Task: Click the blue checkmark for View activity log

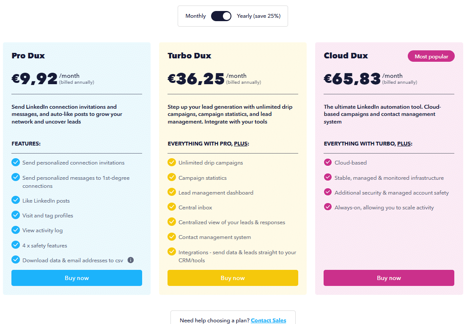Action: pyautogui.click(x=16, y=230)
